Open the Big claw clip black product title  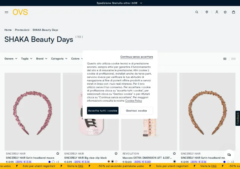tap(85, 158)
